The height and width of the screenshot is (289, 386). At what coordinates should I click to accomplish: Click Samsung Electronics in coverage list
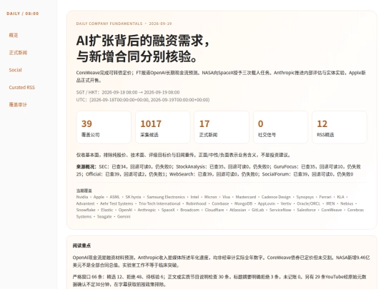166,197
